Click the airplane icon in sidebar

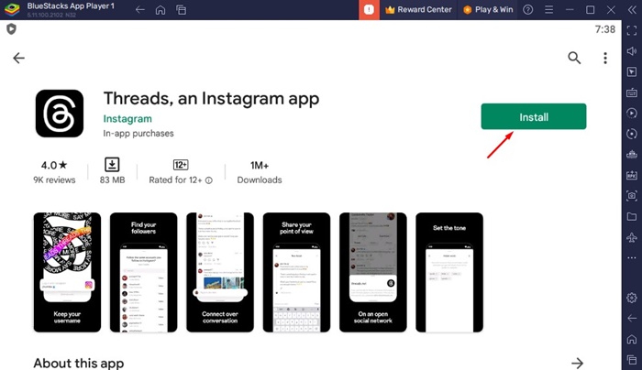click(x=632, y=237)
